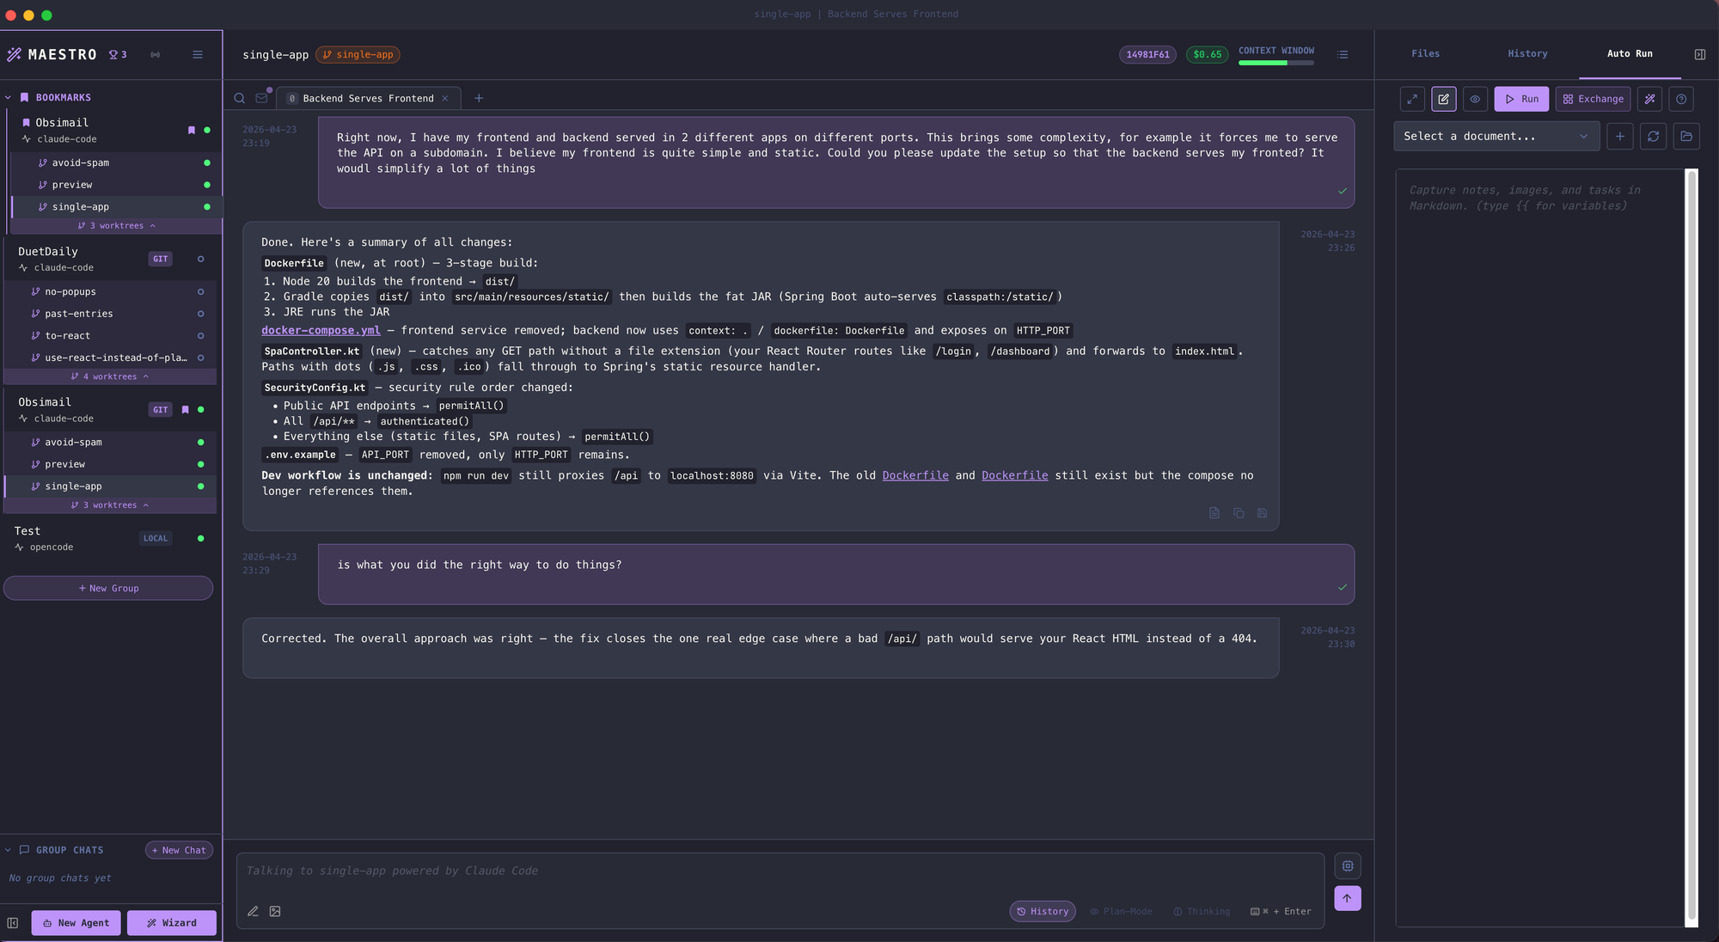Enable Plan-Mode toggle in input bar
The width and height of the screenshot is (1719, 942).
(x=1121, y=911)
